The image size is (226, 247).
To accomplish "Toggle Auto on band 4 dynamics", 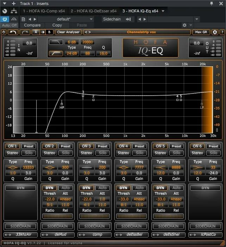I will point(139,188).
